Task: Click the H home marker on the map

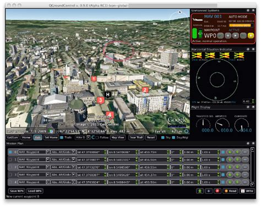Action: (x=108, y=94)
